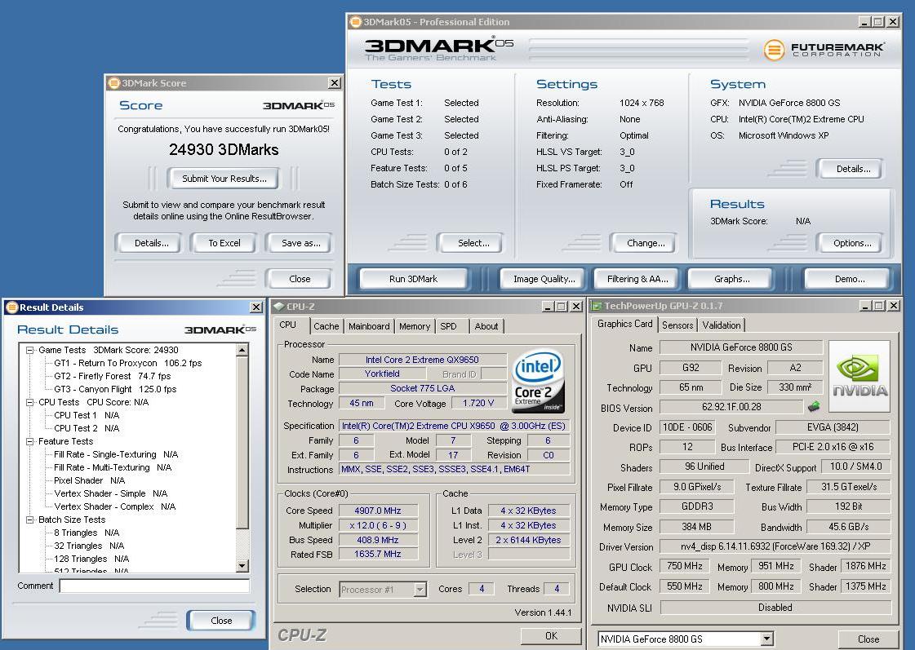This screenshot has height=650, width=915.
Task: Switch to the Mainboard tab in CPU-Z
Action: click(369, 326)
